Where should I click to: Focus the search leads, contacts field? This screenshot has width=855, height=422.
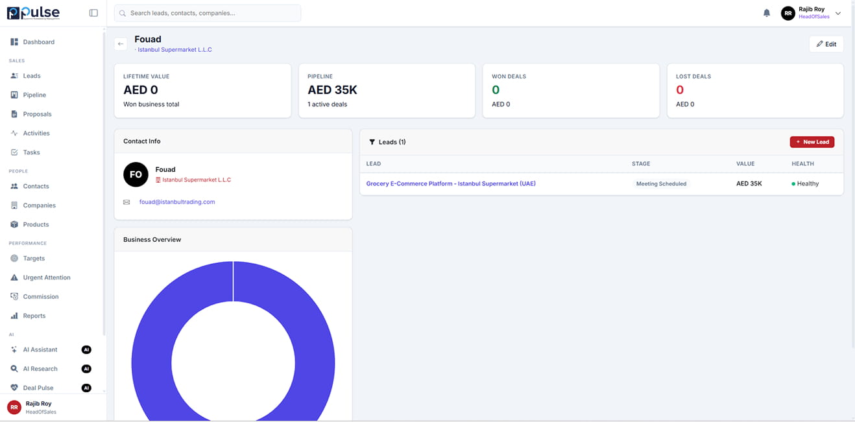point(208,13)
